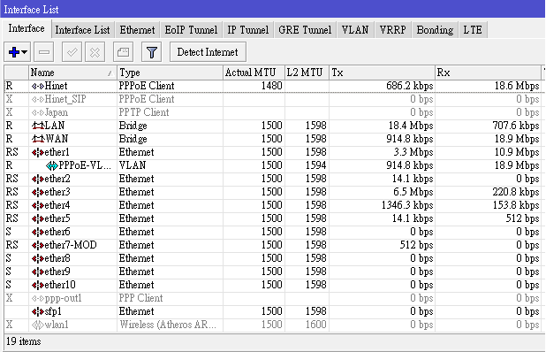The width and height of the screenshot is (546, 352).
Task: Switch to the Interface List tab
Action: [82, 30]
